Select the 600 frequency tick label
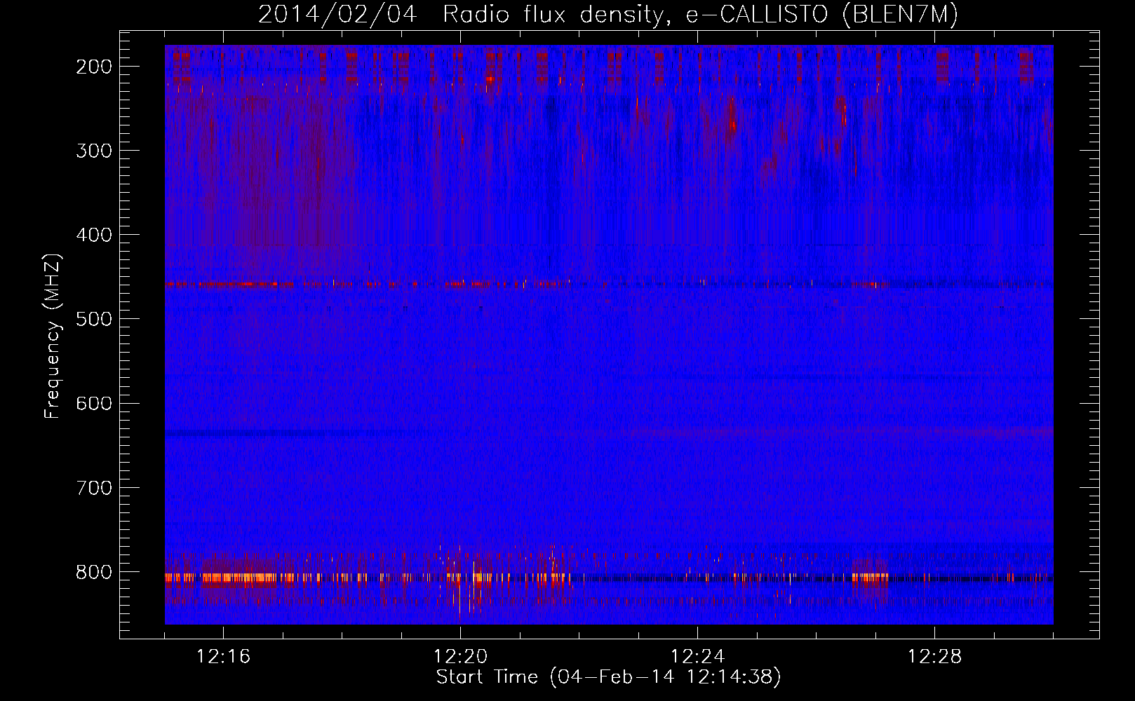 click(x=93, y=403)
